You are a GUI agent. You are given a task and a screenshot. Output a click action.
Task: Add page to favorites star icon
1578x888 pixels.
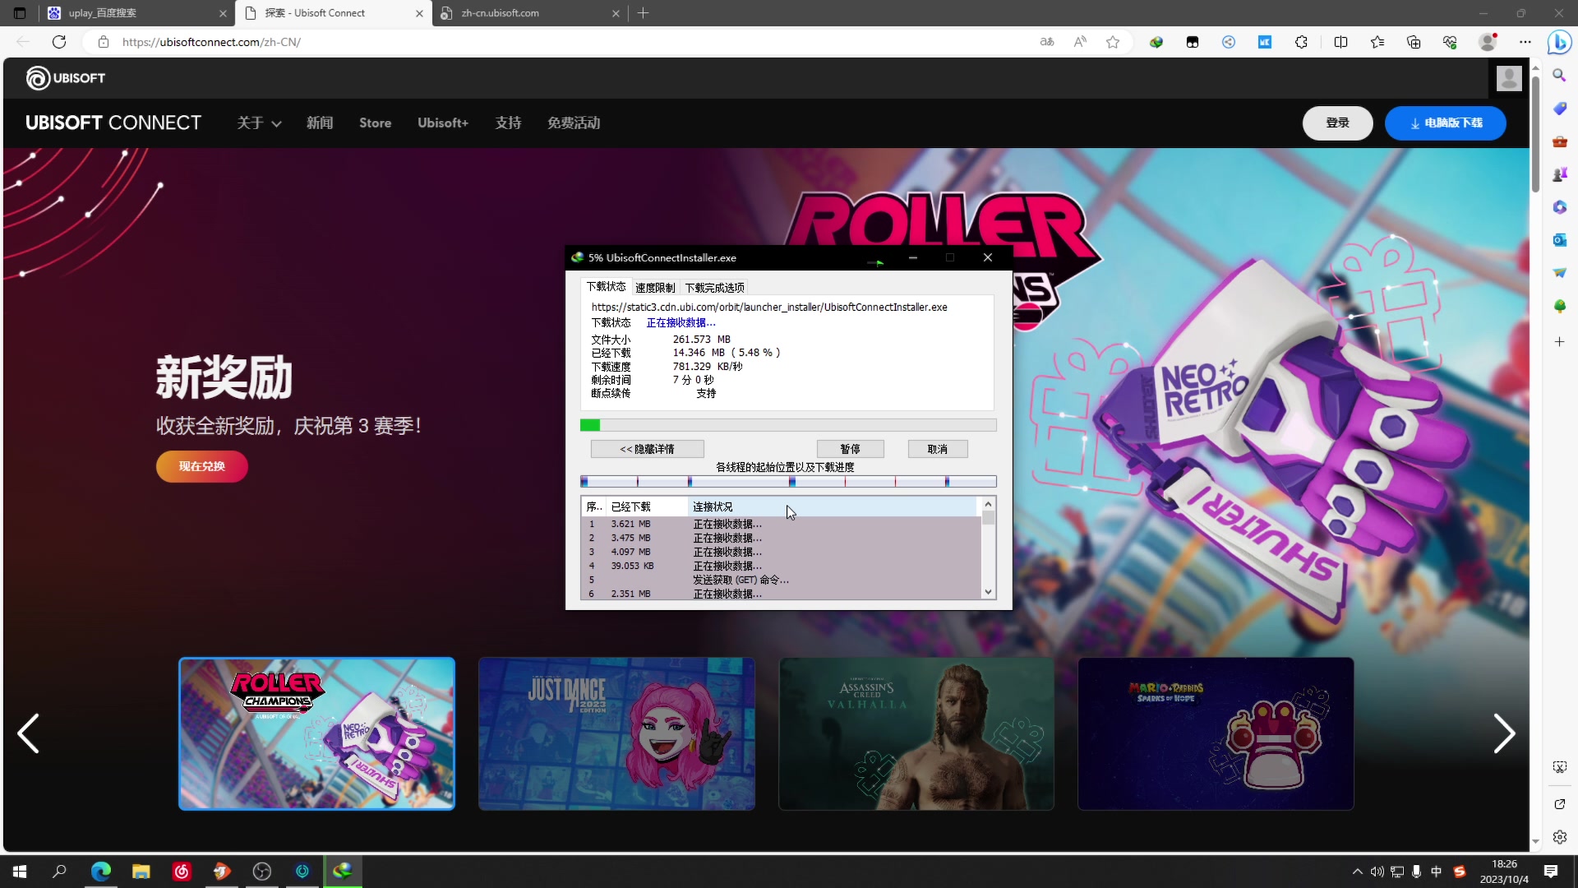point(1113,42)
